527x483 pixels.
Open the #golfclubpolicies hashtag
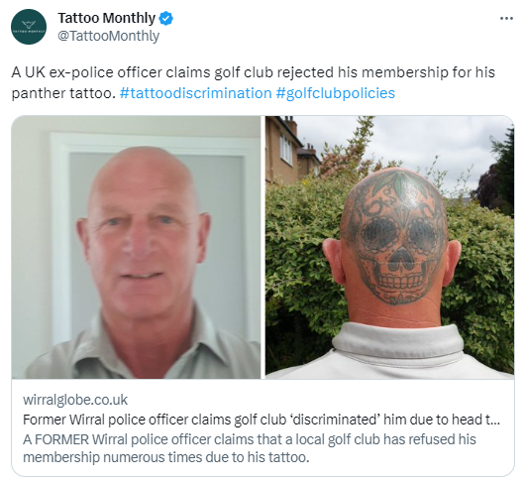tap(336, 93)
